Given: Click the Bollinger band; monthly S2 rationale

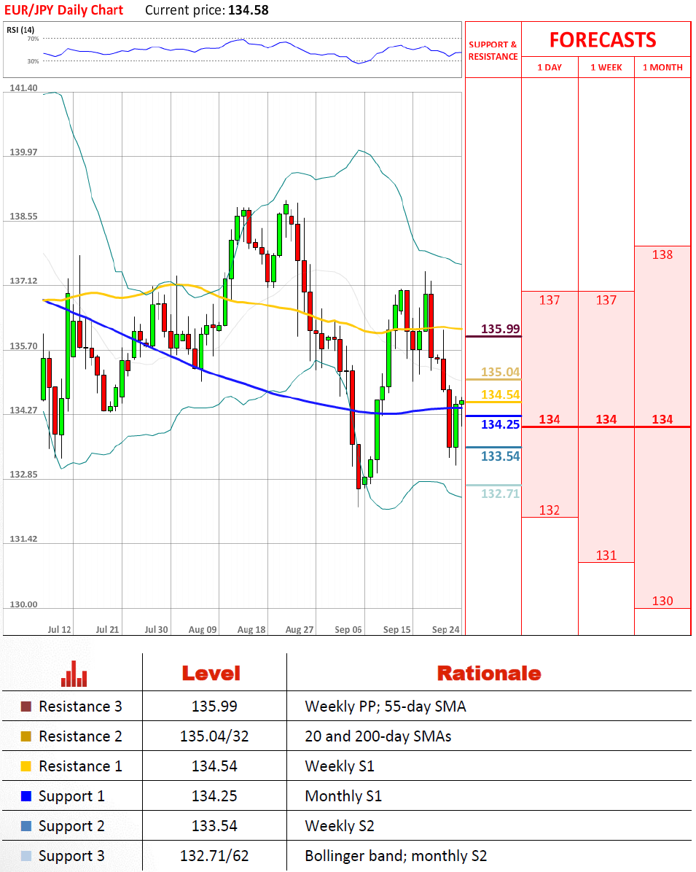Looking at the screenshot, I should pos(396,857).
